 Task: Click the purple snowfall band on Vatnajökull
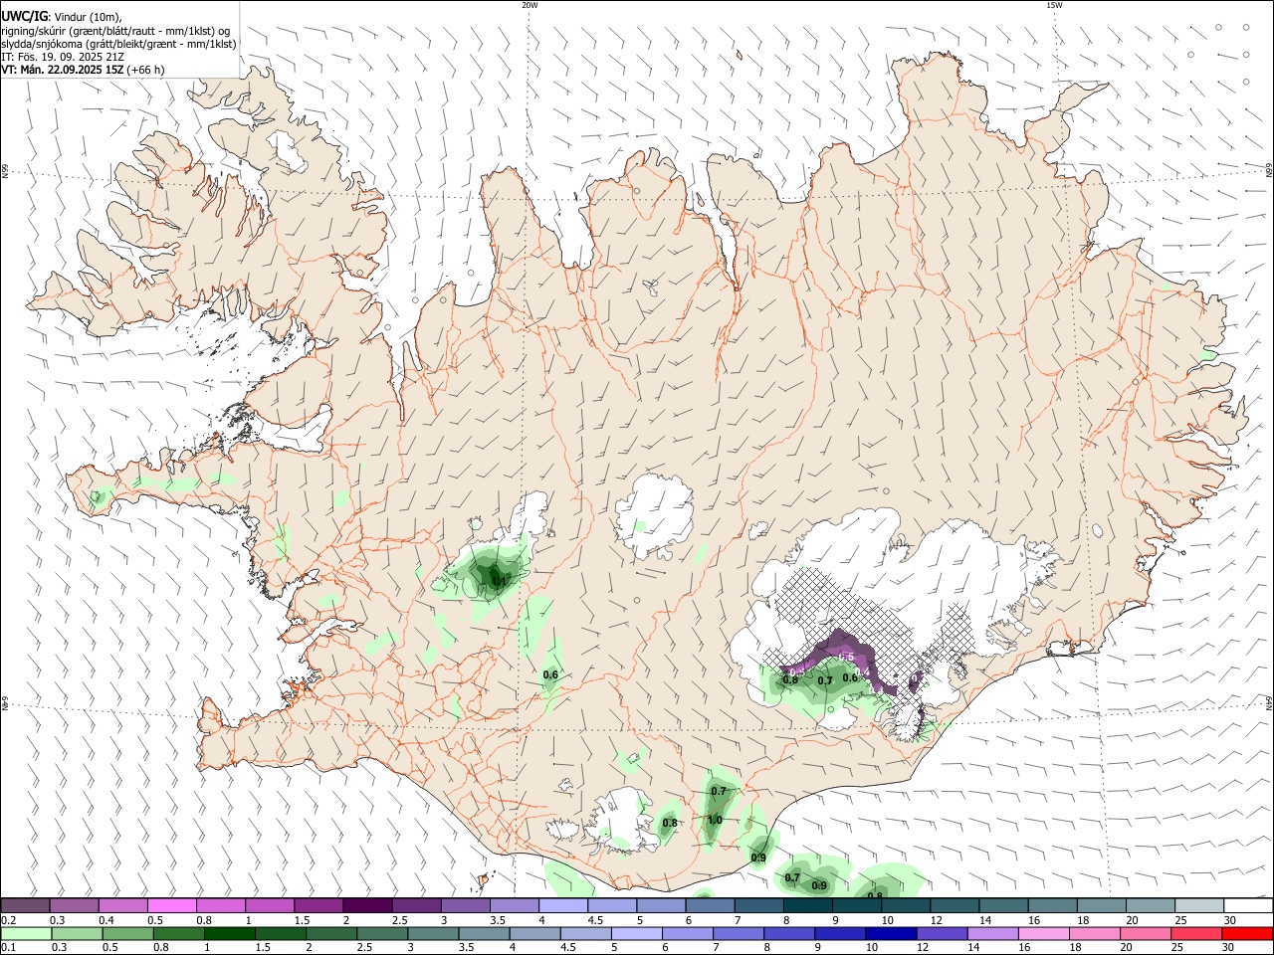coord(841,650)
